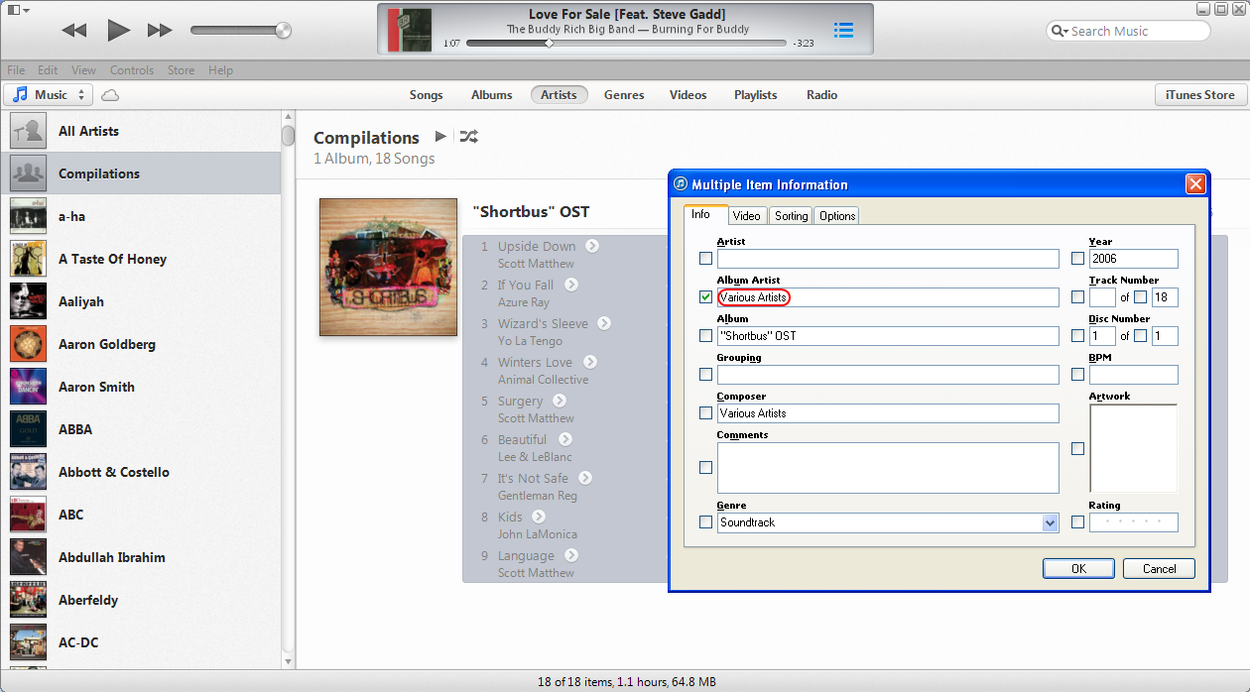Enable the Composer checkbox
1250x692 pixels.
pyautogui.click(x=705, y=413)
